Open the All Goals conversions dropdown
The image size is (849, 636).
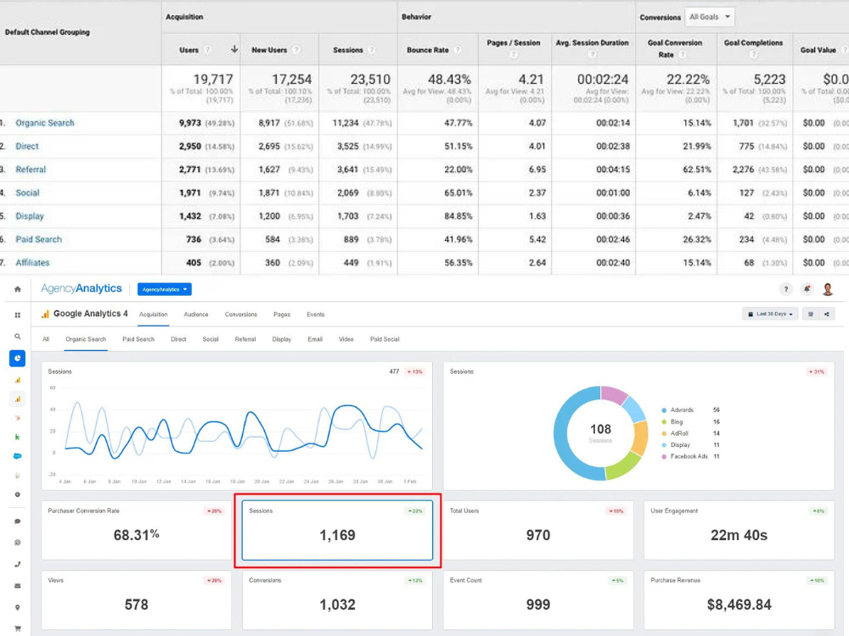tap(709, 17)
